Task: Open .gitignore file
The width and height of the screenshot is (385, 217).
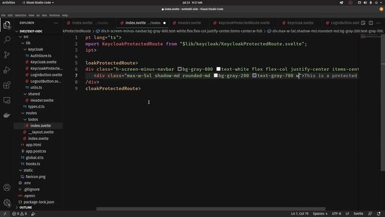Action: pyautogui.click(x=32, y=189)
